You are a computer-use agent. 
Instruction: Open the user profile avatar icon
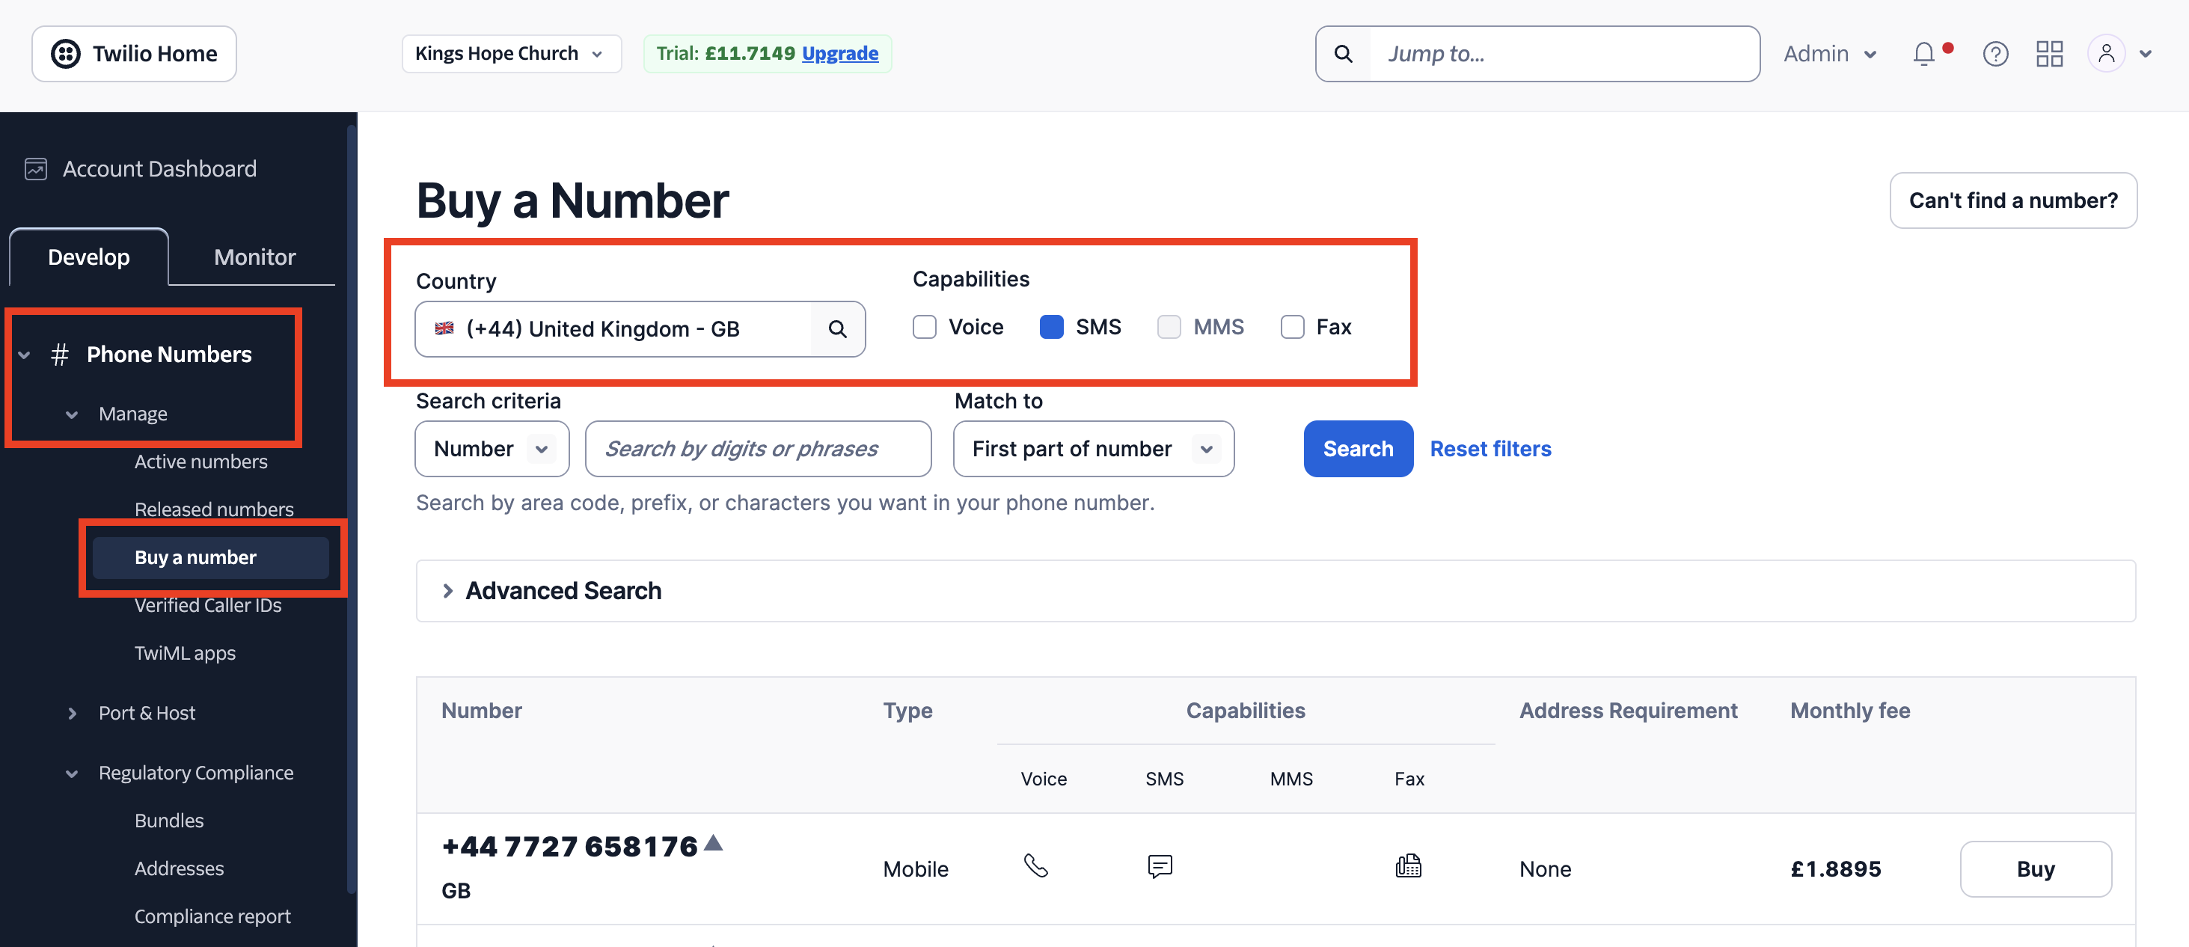coord(2106,54)
